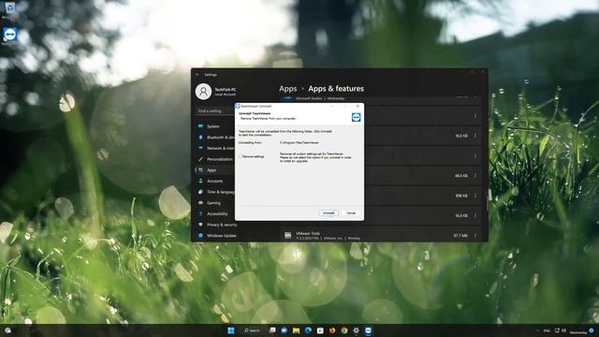This screenshot has height=337, width=599.
Task: Open Accessibility in the Settings sidebar
Action: click(215, 213)
